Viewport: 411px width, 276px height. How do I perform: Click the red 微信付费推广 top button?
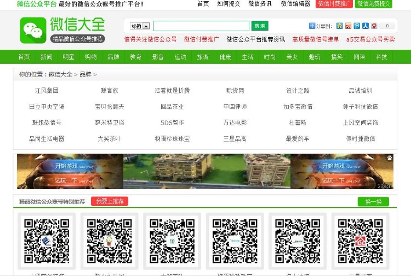[334, 4]
